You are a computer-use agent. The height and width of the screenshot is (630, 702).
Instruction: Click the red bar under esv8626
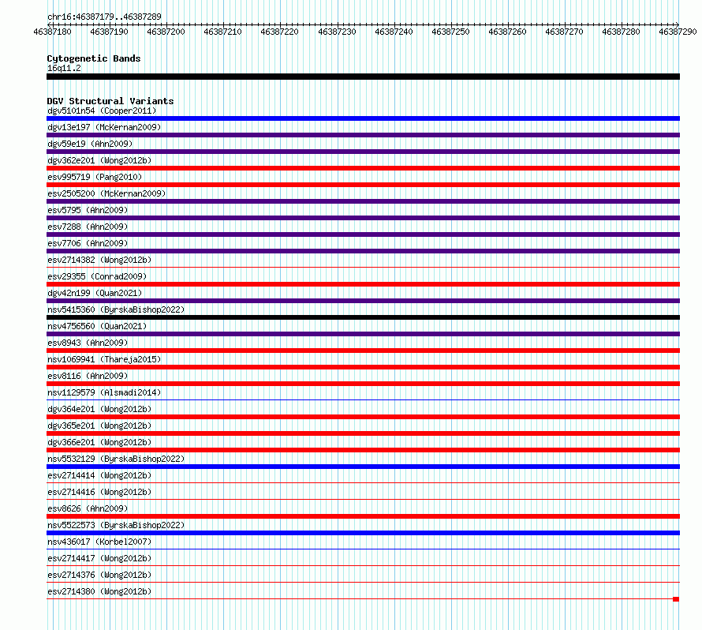363,516
